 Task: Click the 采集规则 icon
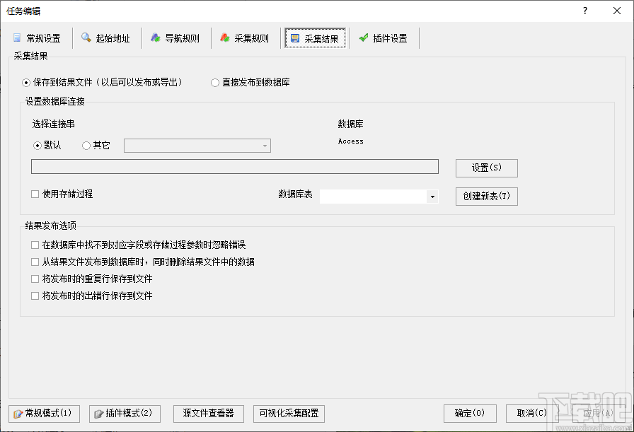click(x=224, y=39)
